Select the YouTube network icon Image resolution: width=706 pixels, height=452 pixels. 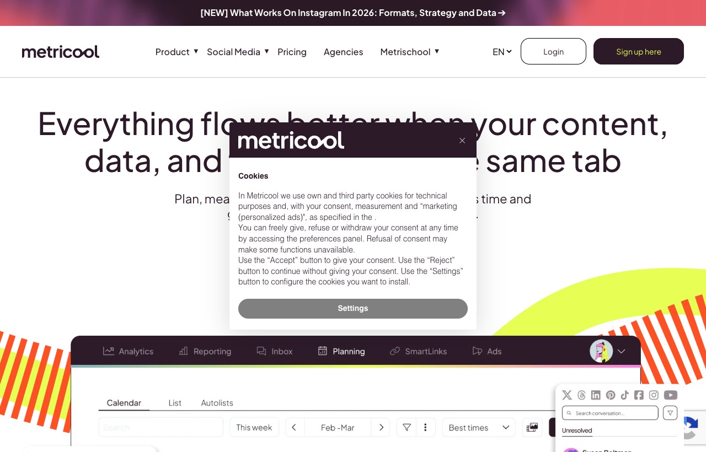coord(671,395)
